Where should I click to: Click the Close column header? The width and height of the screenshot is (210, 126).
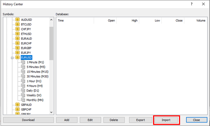173,21
